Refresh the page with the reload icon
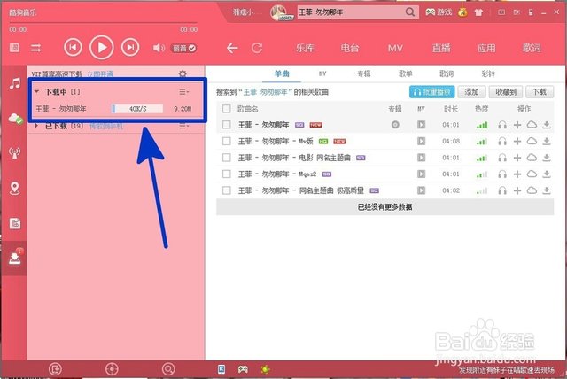Viewport: 567px width, 379px height. pos(257,48)
